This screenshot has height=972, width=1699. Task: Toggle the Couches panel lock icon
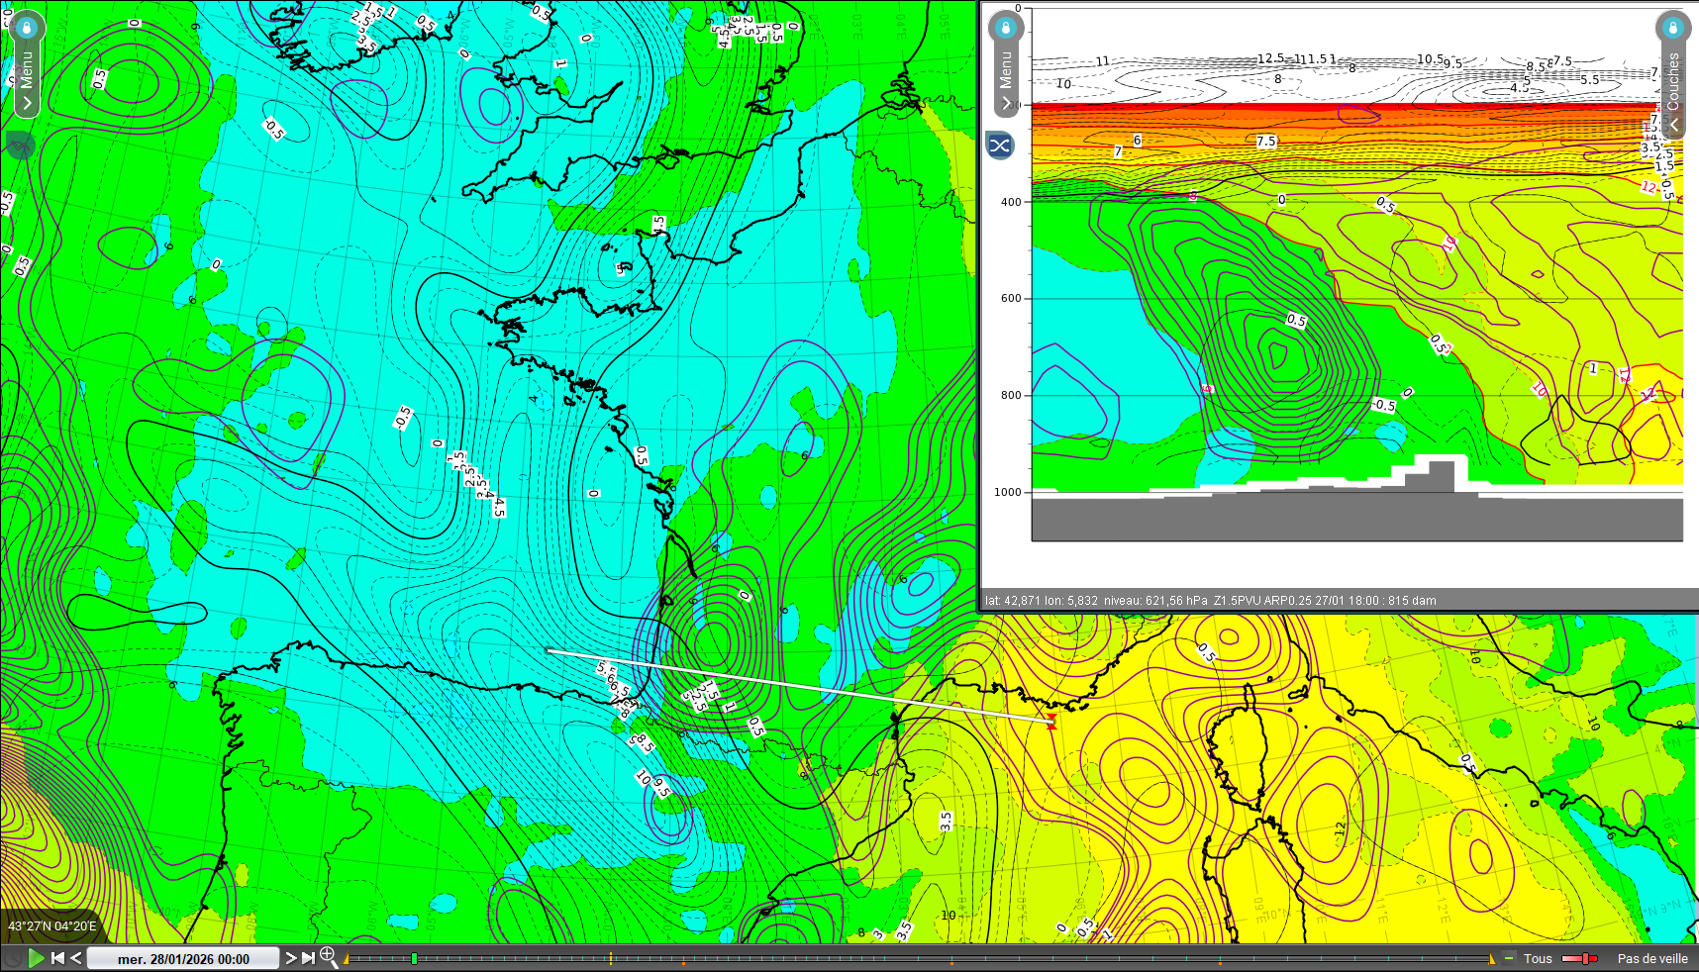pos(1672,27)
